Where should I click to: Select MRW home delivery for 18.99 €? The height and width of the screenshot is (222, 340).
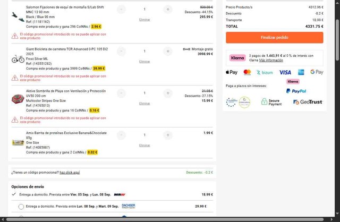tap(14, 194)
